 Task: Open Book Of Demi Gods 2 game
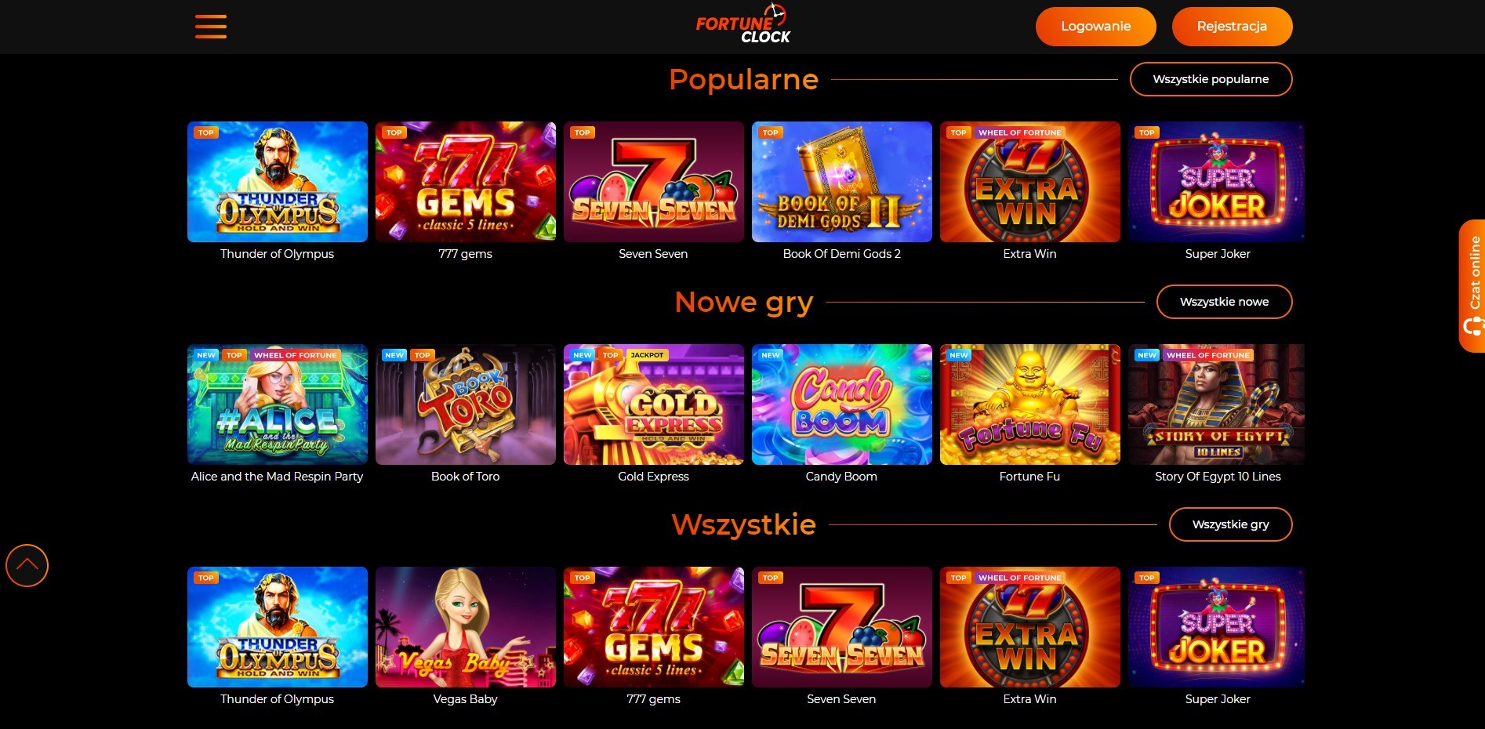coord(841,182)
